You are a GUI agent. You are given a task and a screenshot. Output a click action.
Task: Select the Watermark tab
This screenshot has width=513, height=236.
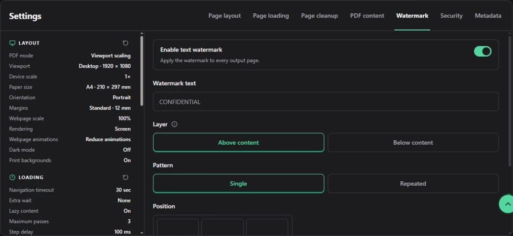(412, 16)
